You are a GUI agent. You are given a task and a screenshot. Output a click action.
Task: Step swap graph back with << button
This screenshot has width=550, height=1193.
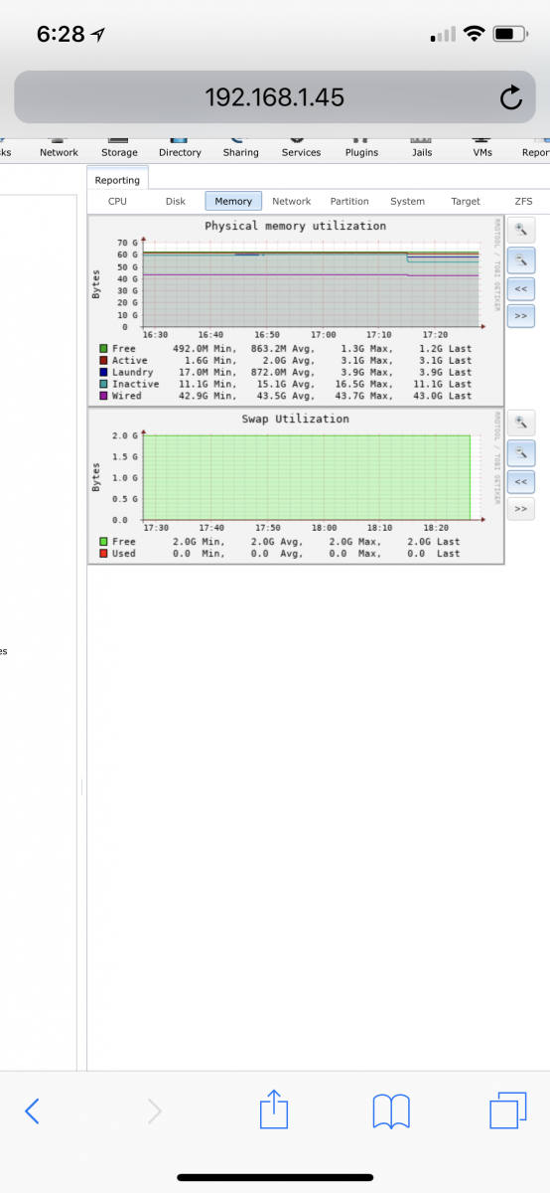[520, 482]
